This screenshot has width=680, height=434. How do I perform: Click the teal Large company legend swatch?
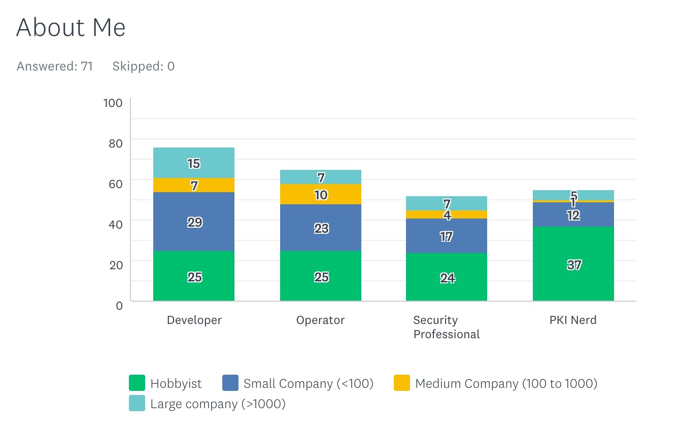point(138,403)
